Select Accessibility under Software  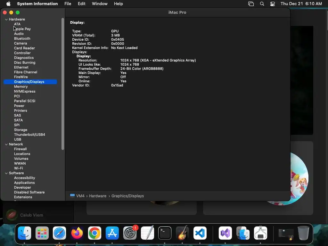24,178
